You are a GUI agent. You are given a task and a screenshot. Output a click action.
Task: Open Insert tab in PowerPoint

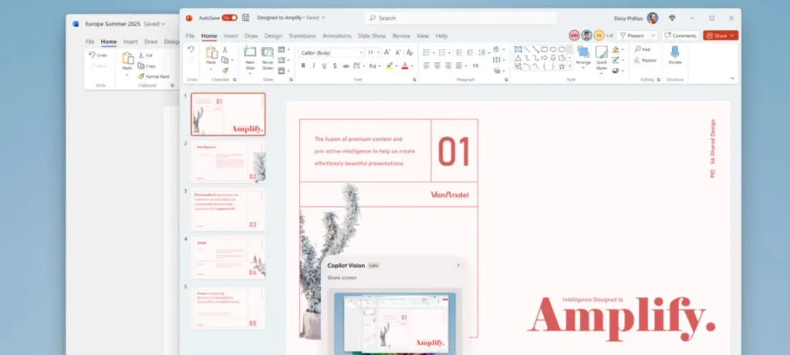(x=231, y=35)
